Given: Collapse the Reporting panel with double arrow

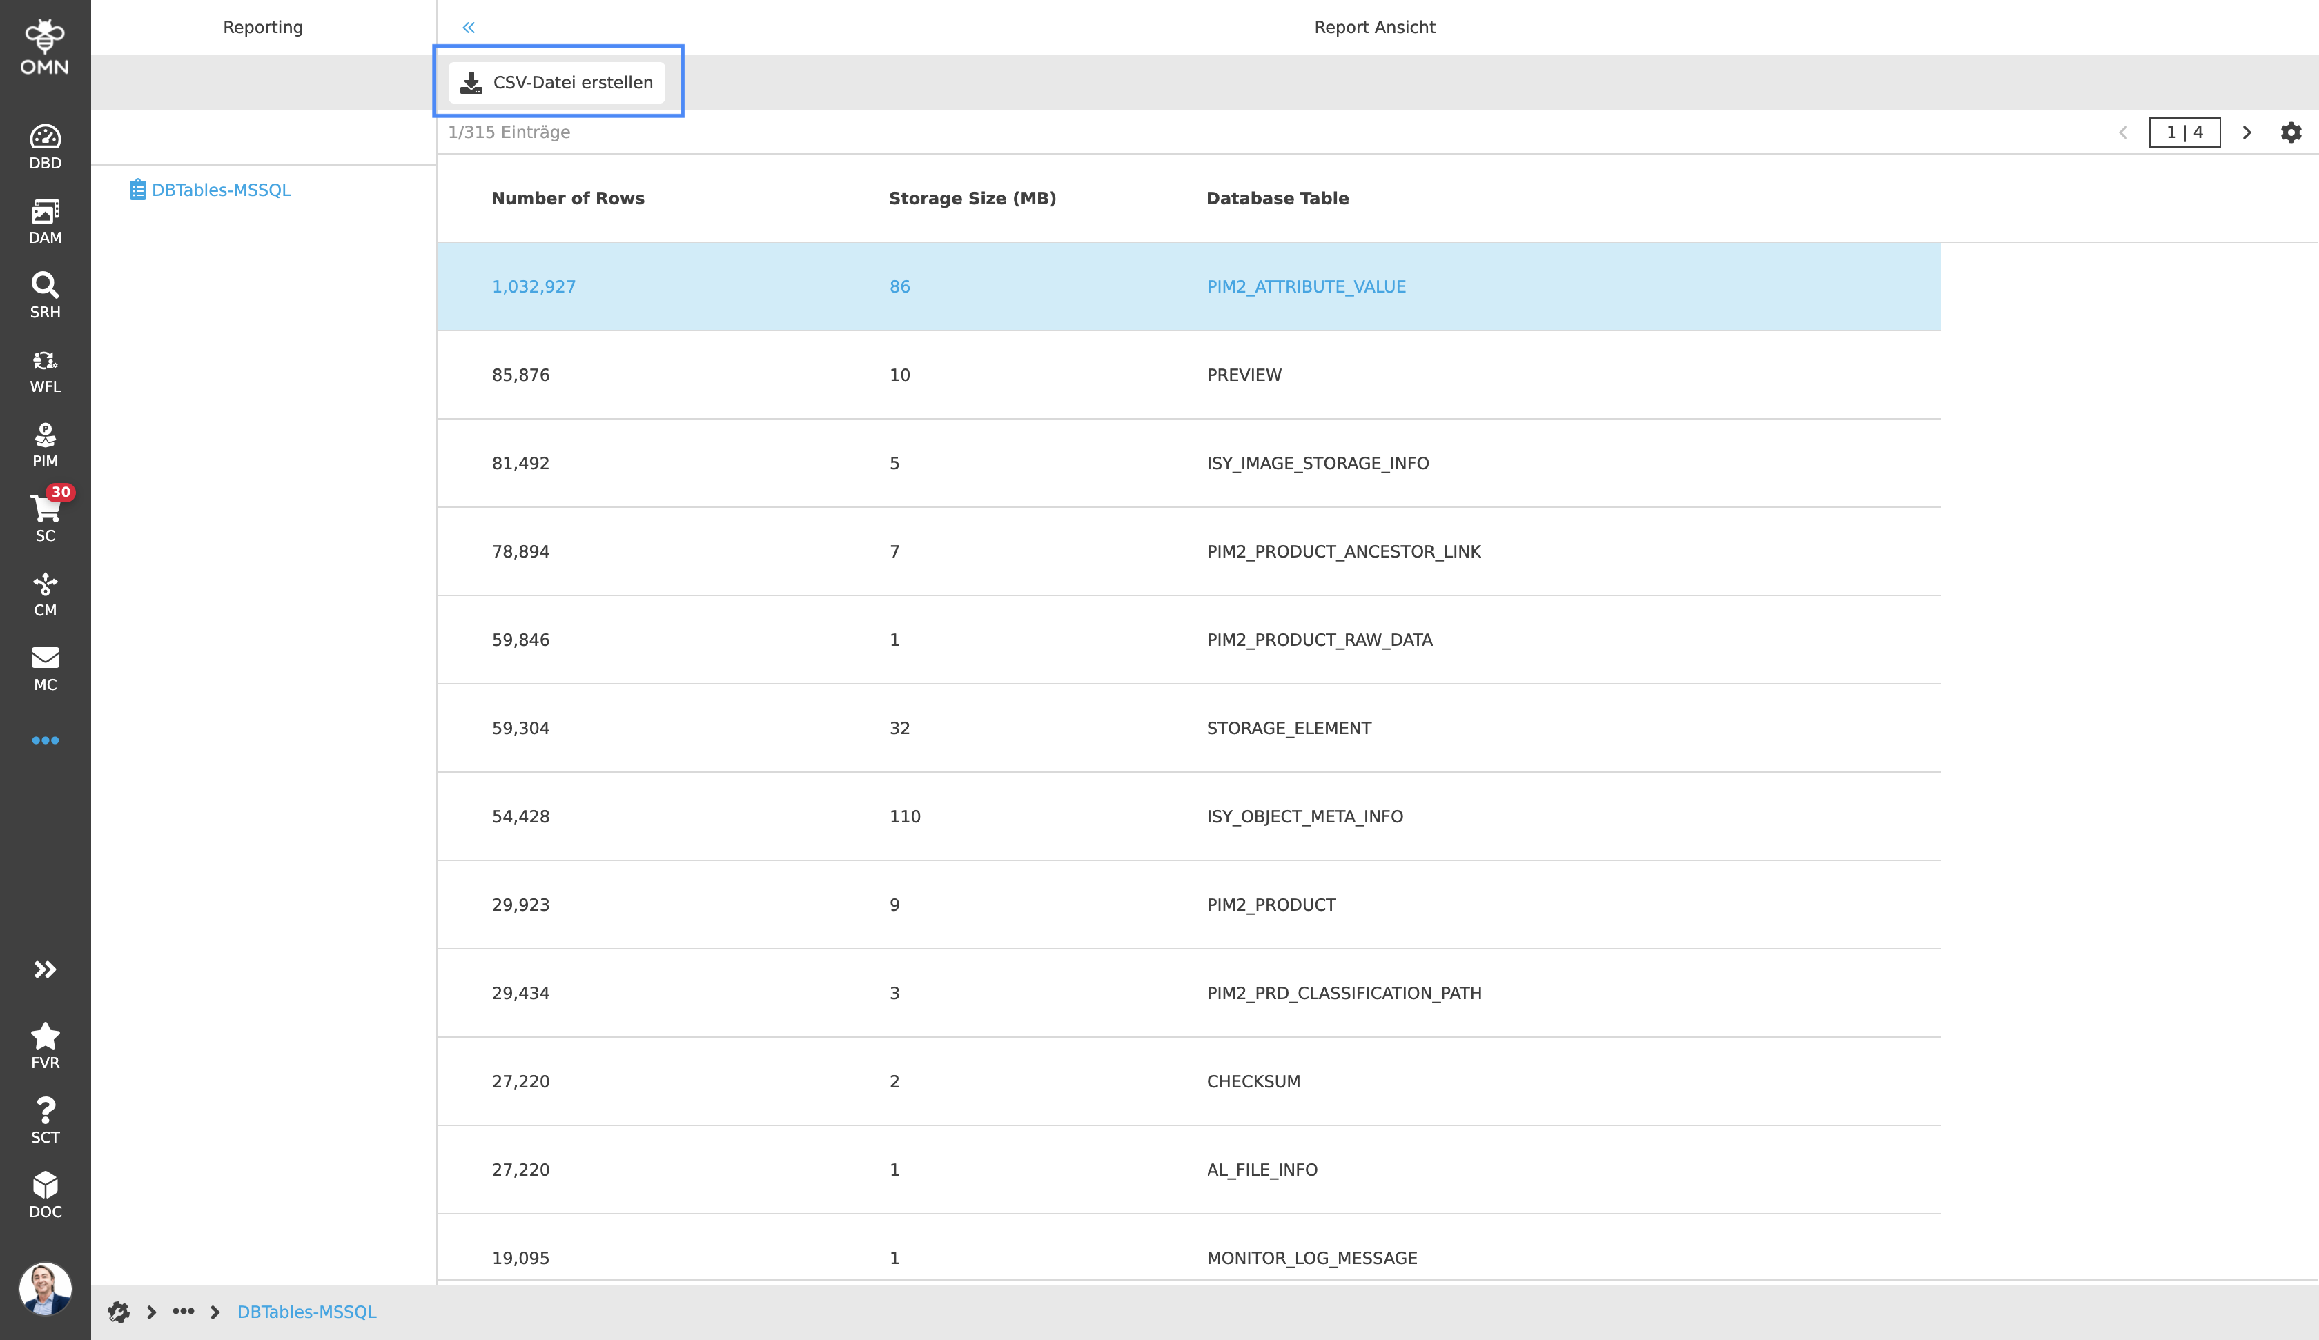Looking at the screenshot, I should 469,28.
